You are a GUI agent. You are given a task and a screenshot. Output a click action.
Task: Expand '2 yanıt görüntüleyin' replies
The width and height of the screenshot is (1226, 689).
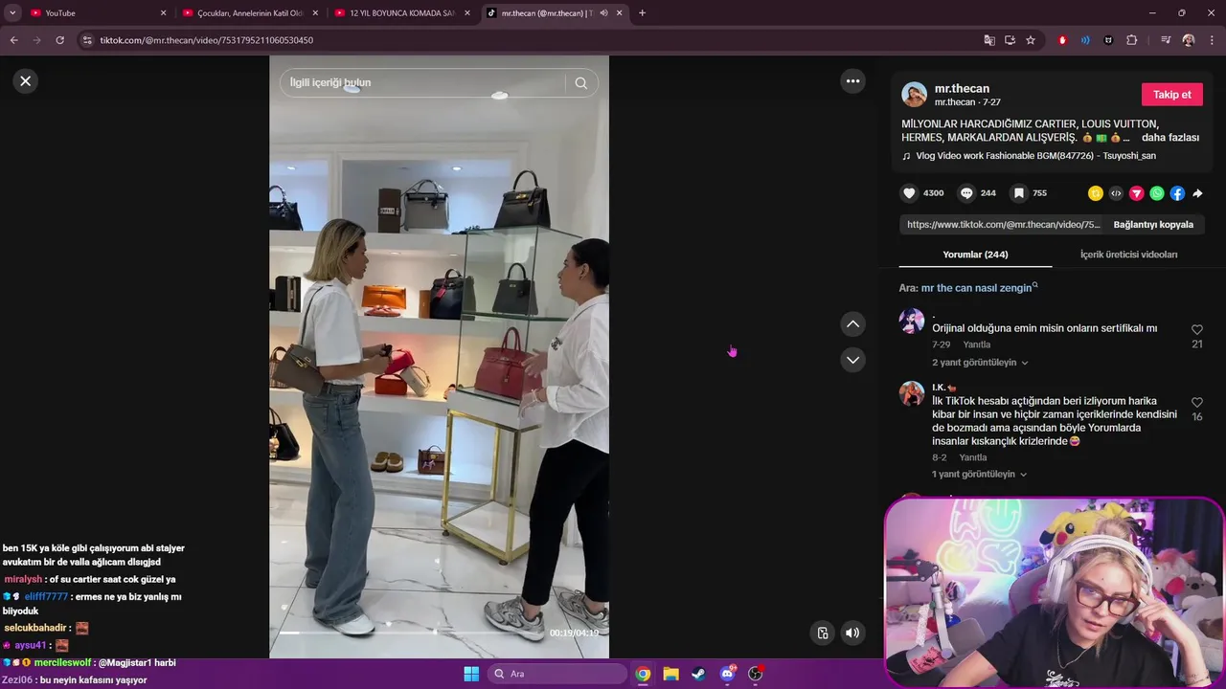[980, 363]
